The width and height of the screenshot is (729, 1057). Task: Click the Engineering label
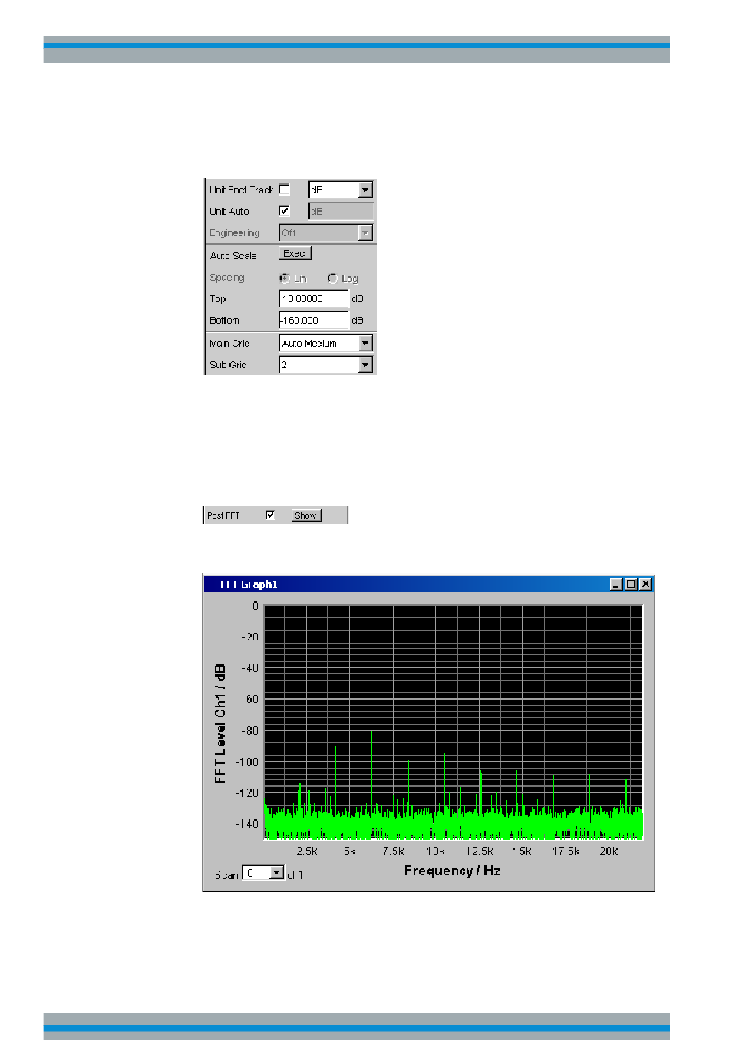[235, 233]
